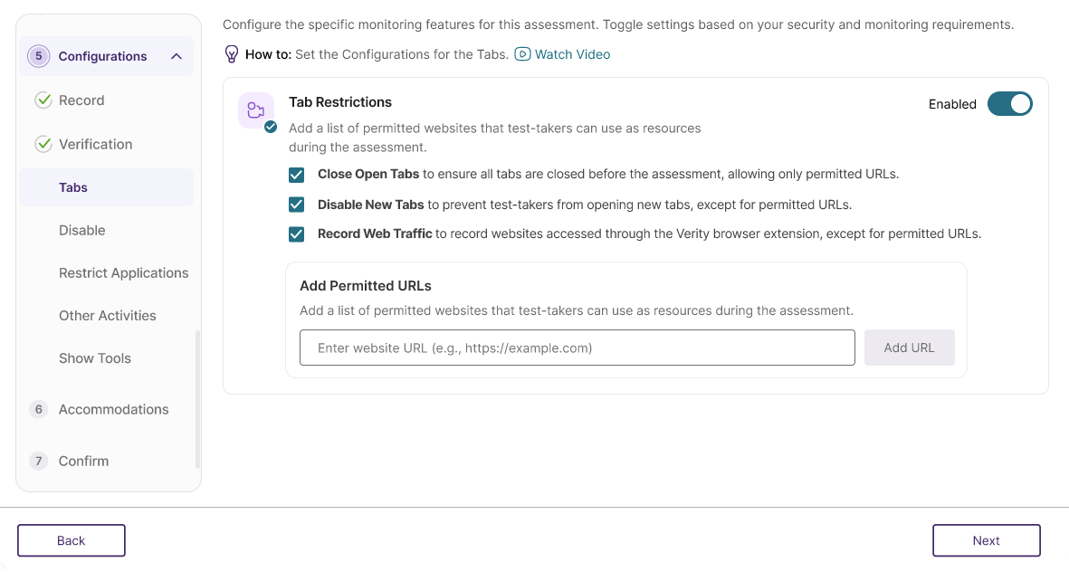Open the Watch Video link
Screen dimensions: 1069x572
click(572, 54)
